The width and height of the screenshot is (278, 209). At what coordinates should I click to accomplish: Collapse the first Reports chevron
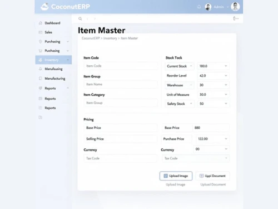(68, 88)
